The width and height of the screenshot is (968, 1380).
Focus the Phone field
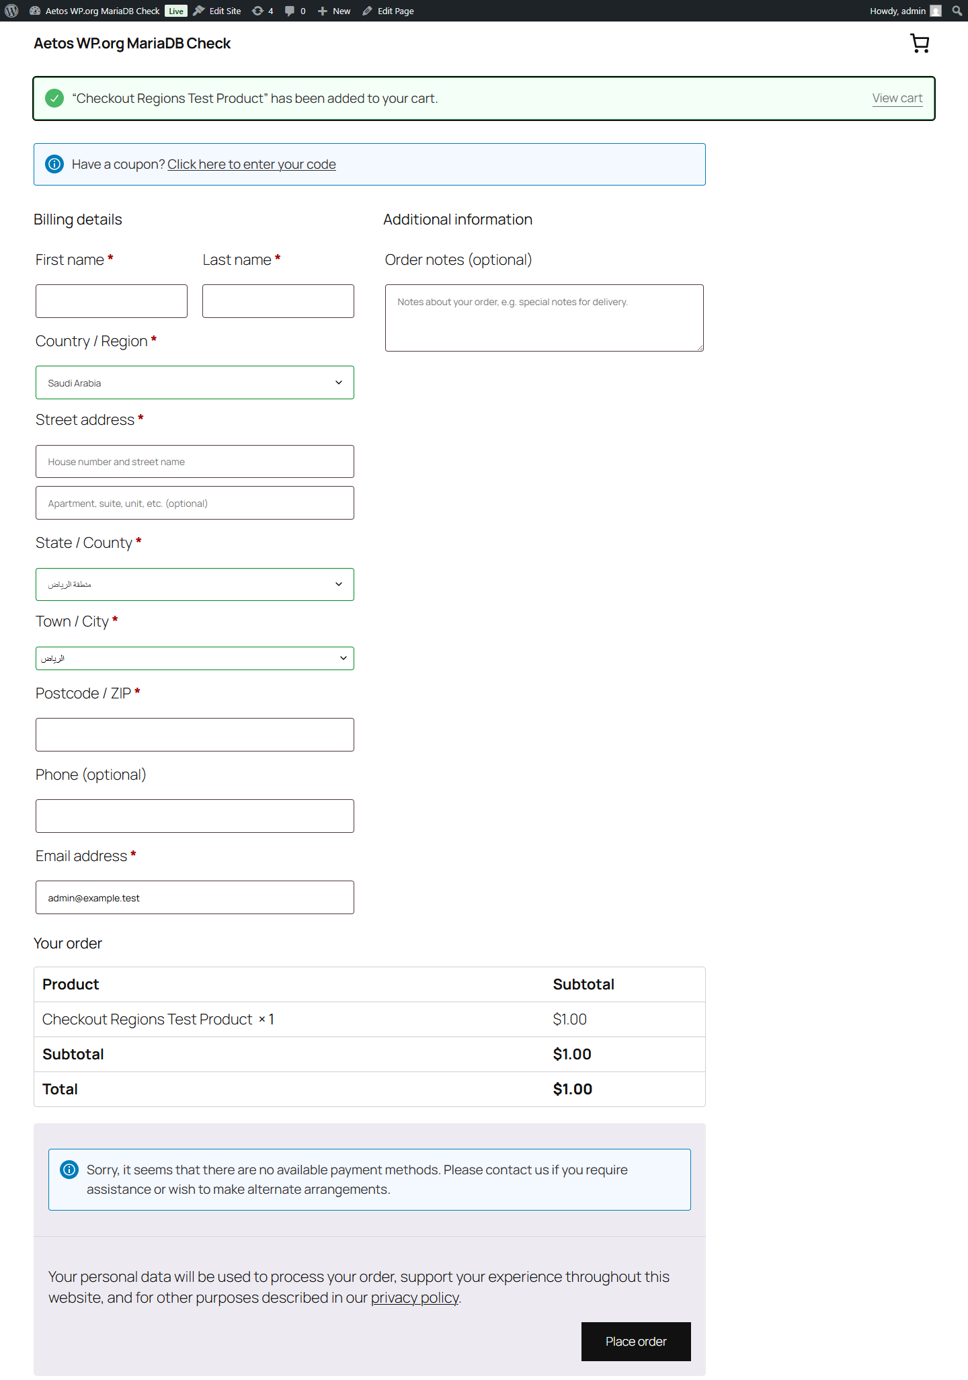[195, 816]
